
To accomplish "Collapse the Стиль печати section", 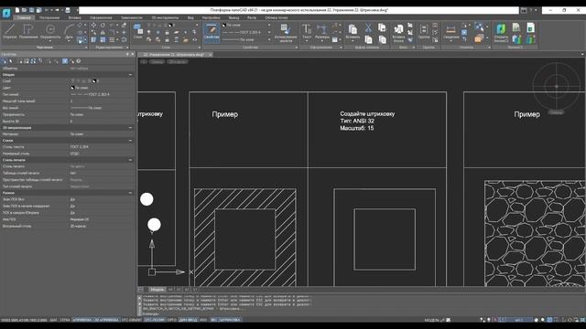I will click(130, 160).
